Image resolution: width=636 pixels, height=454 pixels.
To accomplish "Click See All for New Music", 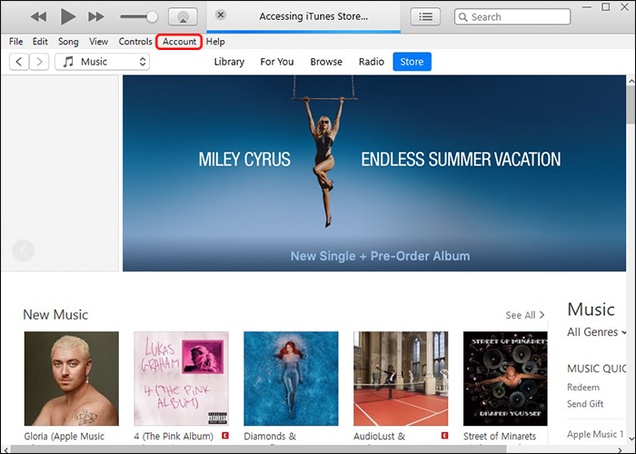I will [x=525, y=315].
